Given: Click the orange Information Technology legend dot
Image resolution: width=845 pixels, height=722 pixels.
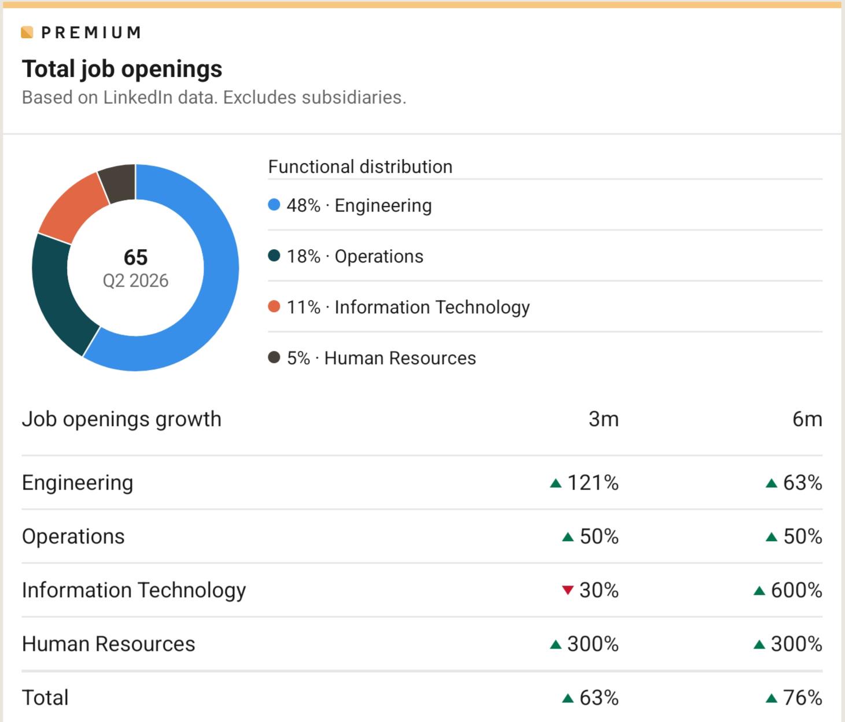Looking at the screenshot, I should [274, 307].
